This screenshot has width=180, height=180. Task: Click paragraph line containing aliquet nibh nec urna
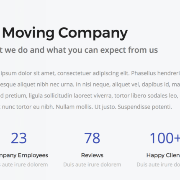[90, 85]
